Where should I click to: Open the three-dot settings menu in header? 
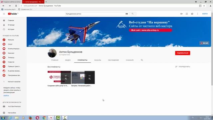[x=197, y=14]
